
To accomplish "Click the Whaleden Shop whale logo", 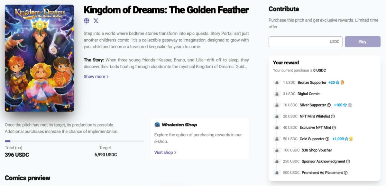I will [x=157, y=125].
